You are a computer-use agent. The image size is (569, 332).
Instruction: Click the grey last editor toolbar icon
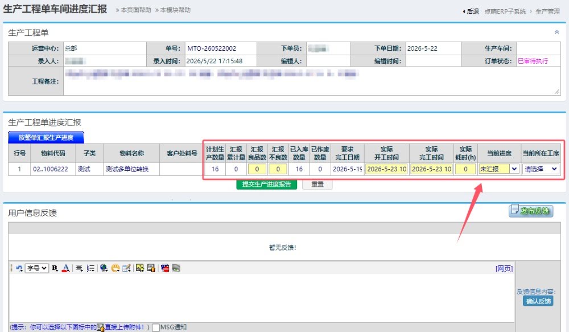coord(176,268)
